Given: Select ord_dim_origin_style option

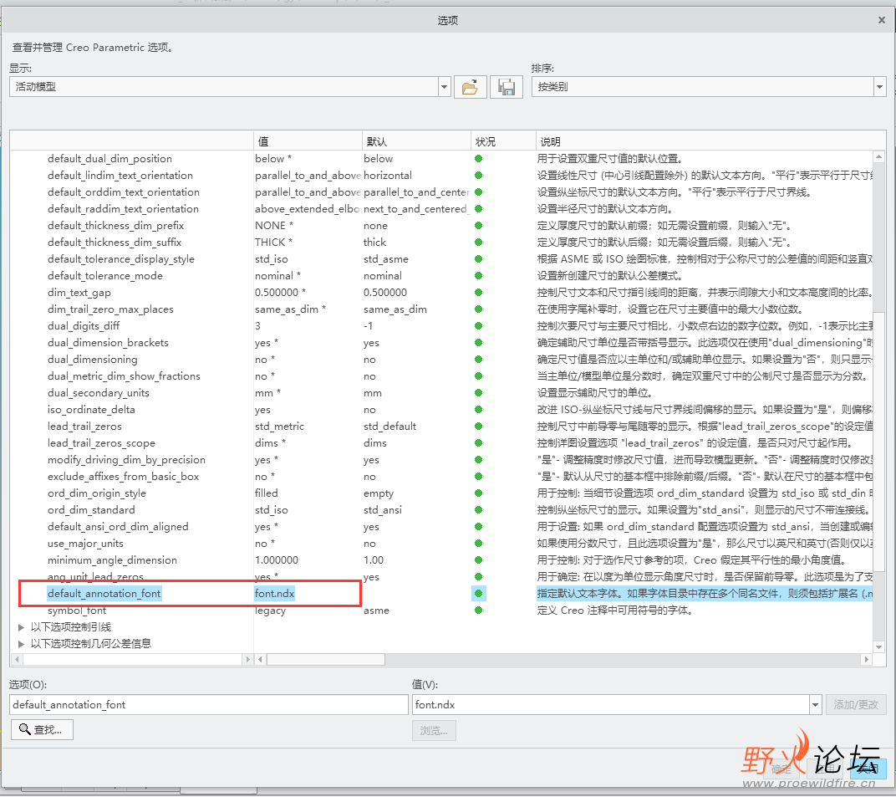Looking at the screenshot, I should (x=97, y=493).
